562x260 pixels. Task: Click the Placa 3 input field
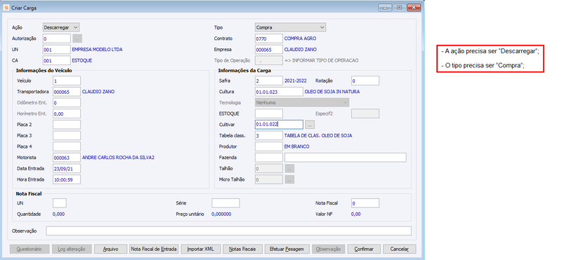coord(67,135)
